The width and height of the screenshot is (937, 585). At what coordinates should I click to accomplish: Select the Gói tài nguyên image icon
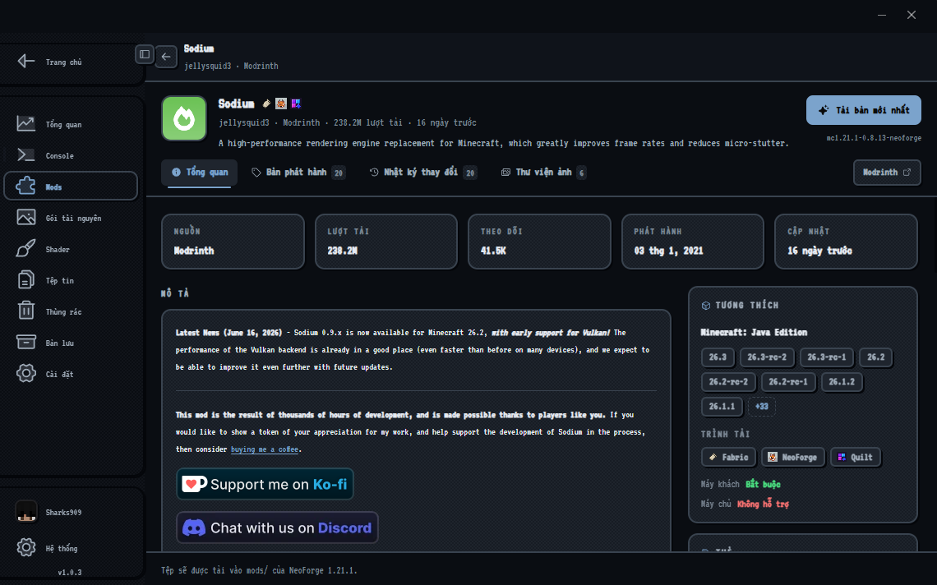25,218
